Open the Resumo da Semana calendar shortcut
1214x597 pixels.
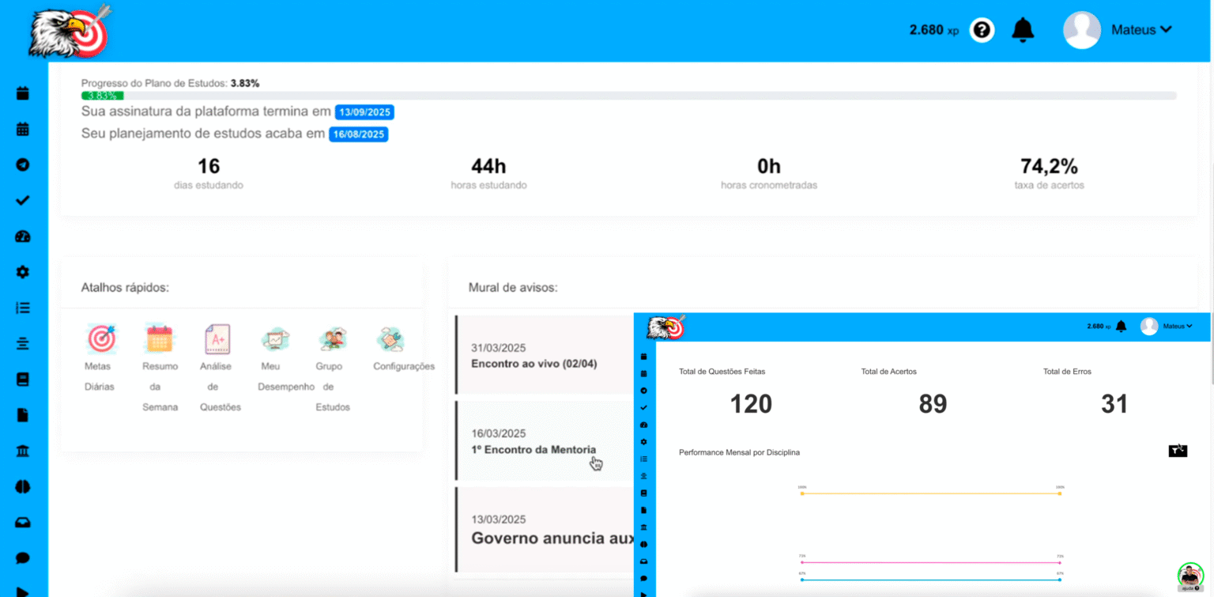tap(160, 339)
